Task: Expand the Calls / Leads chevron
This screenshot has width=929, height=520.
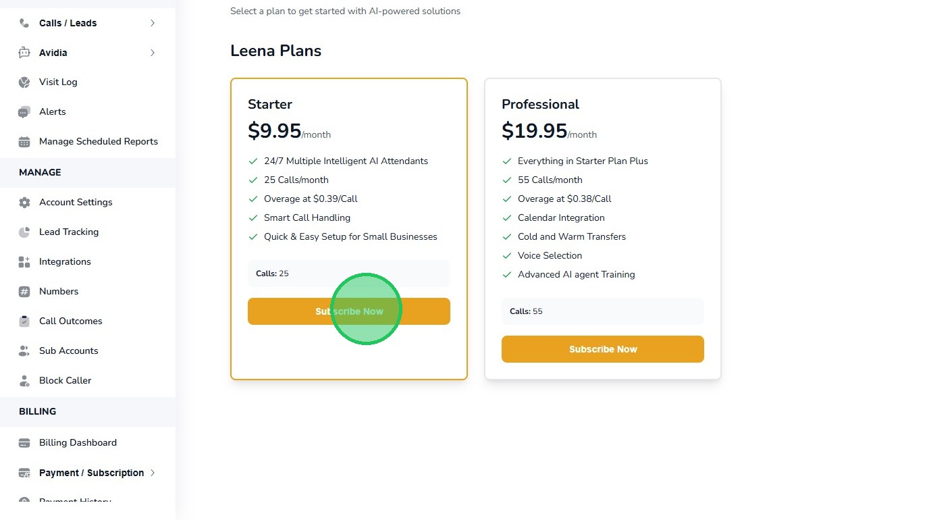Action: 153,23
